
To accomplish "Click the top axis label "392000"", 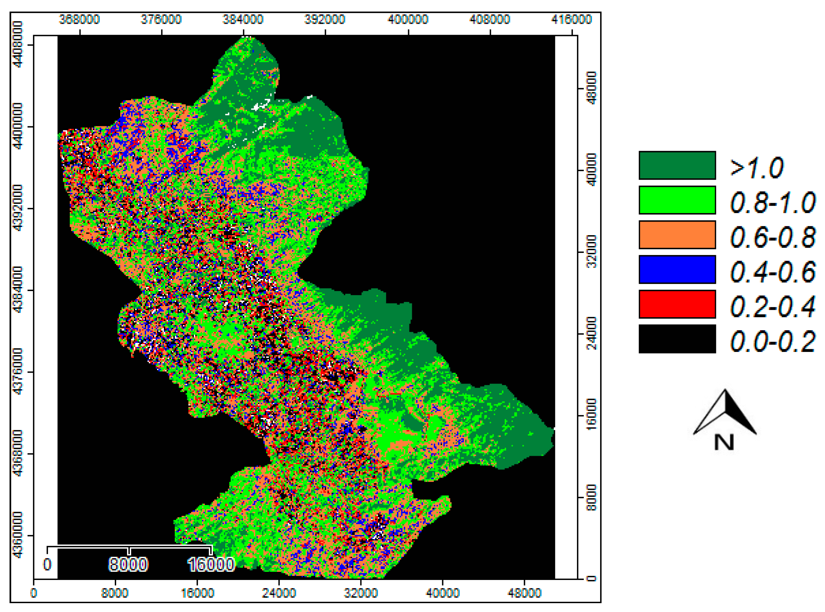I will [x=325, y=19].
